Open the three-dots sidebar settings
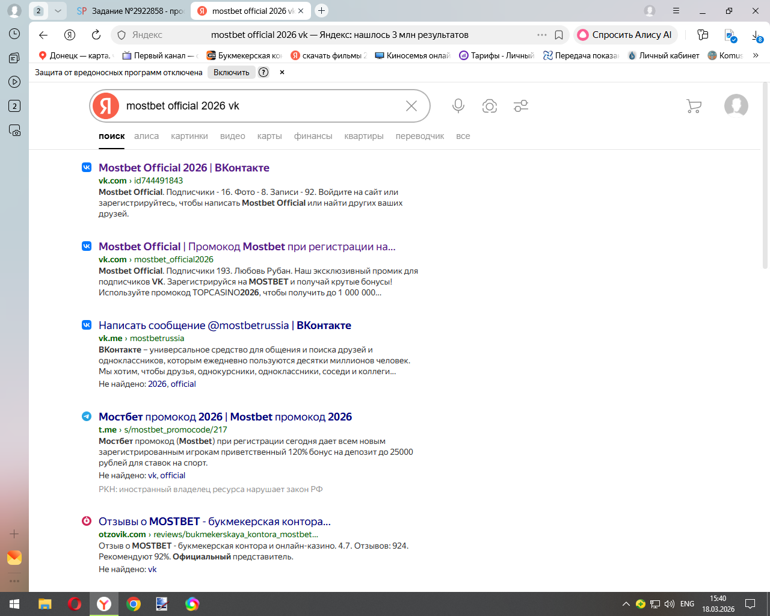 [14, 581]
